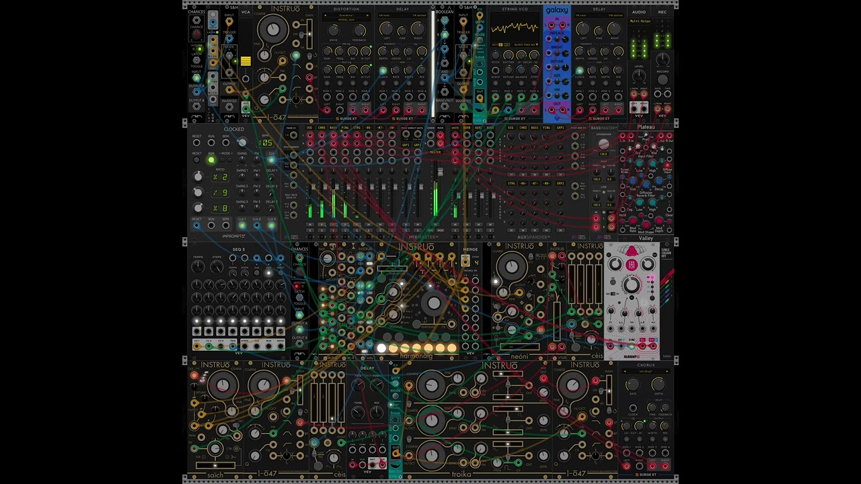Image resolution: width=861 pixels, height=484 pixels.
Task: Open the /9 ratio display on Clocked
Action: (x=220, y=192)
